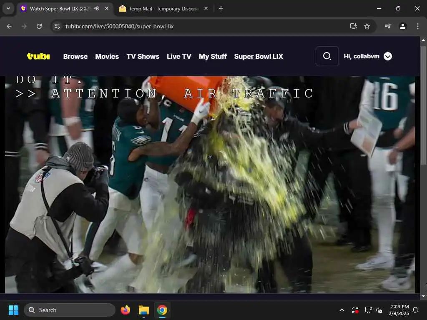This screenshot has width=427, height=320.
Task: Minimize the Chrome window
Action: [x=379, y=8]
